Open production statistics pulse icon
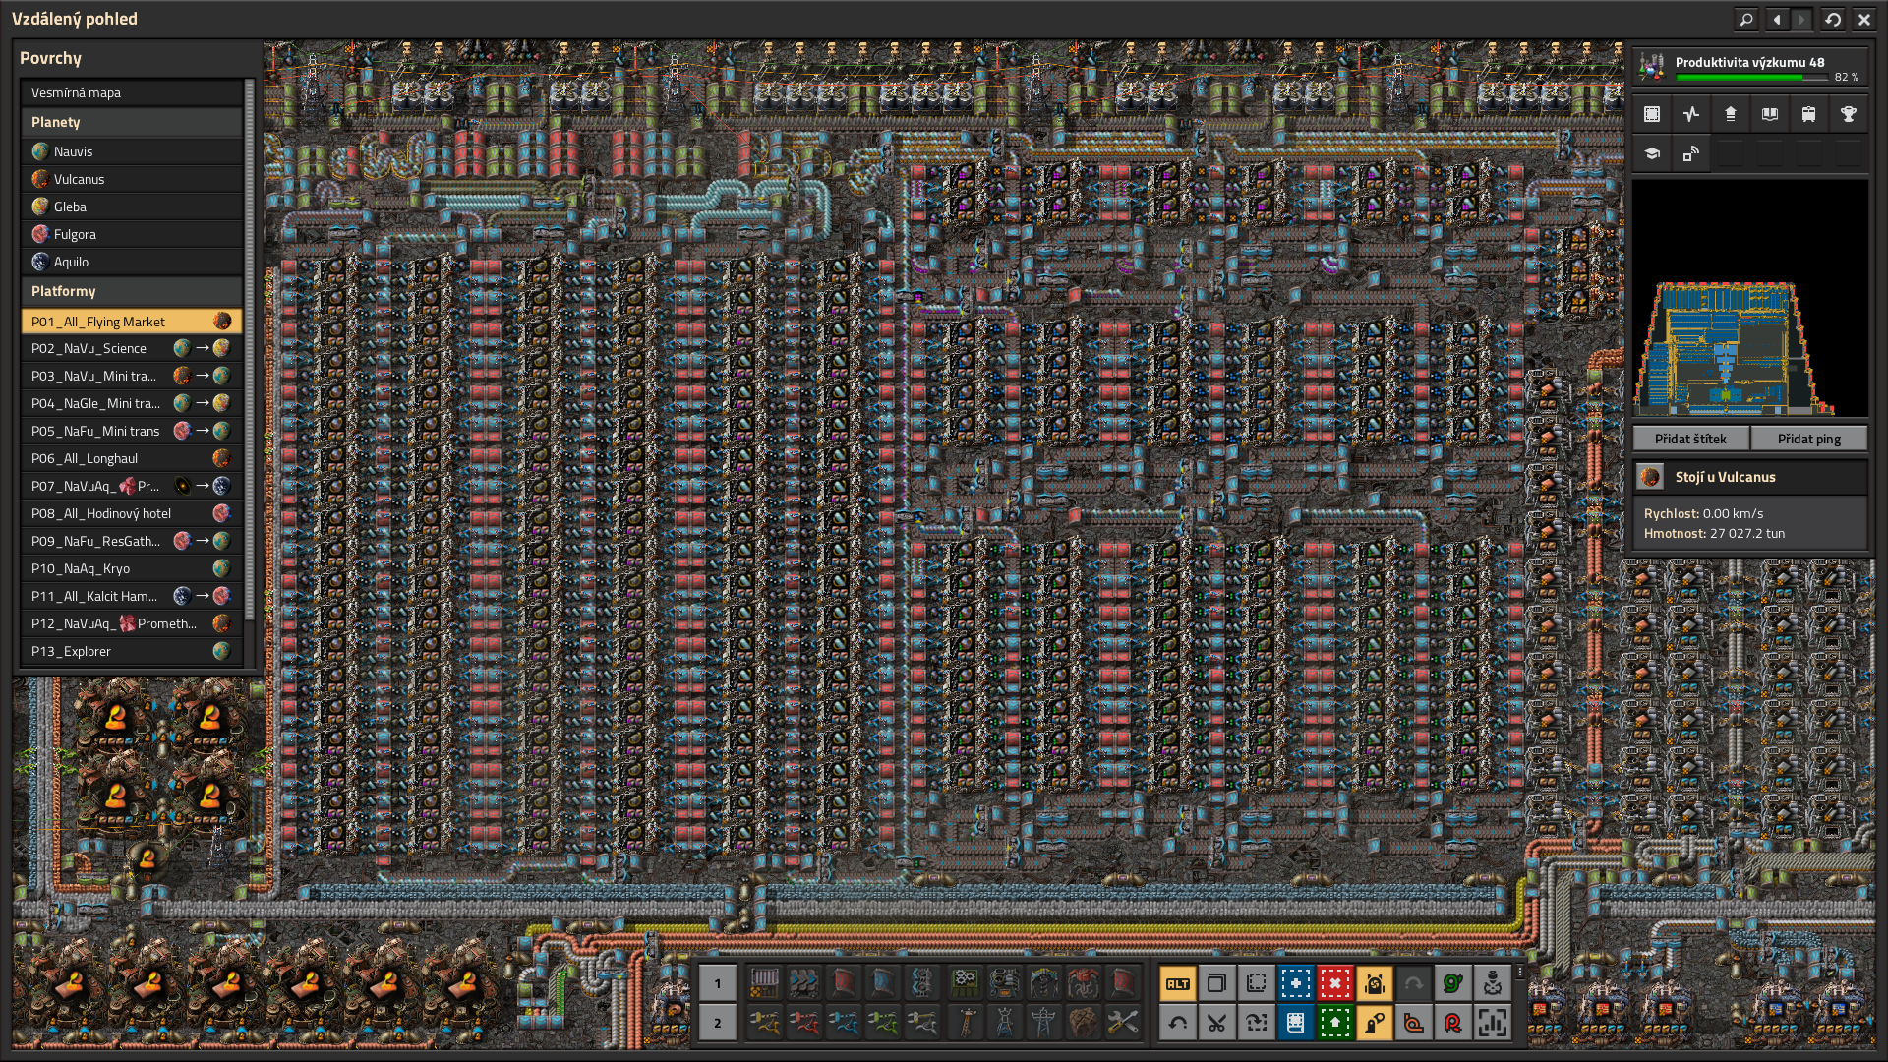 (1690, 114)
